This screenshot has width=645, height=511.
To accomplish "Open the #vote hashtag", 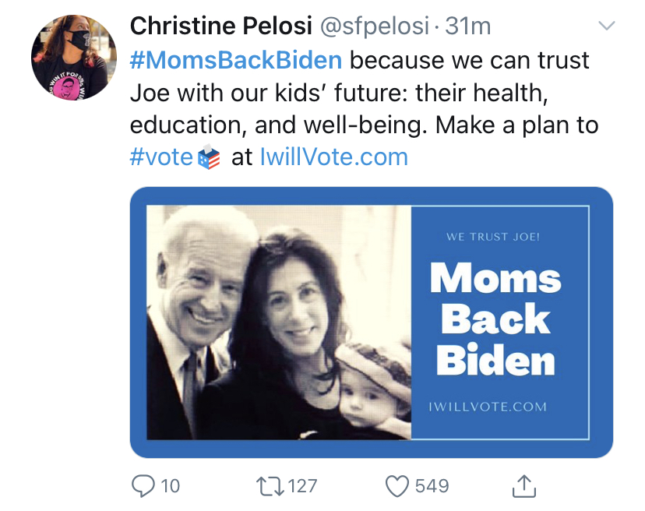I will (x=161, y=157).
